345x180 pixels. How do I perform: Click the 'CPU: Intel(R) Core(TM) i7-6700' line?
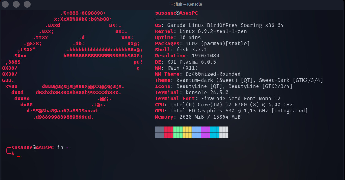pyautogui.click(x=224, y=105)
